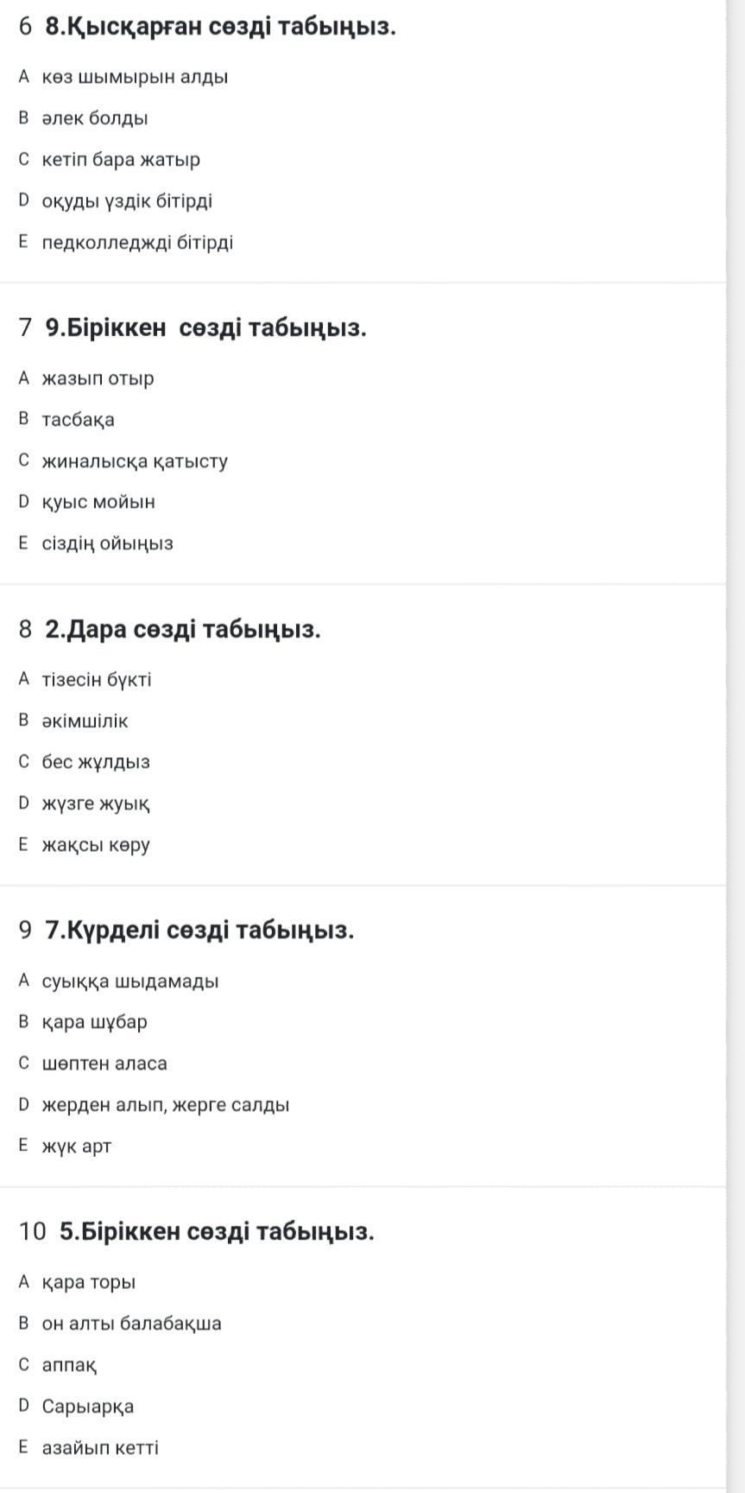
Task: Select answer E 'педколледжді бітірді'
Action: [x=137, y=243]
